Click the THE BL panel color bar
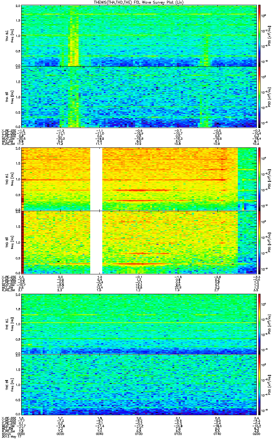Image resolution: width=274 pixels, height=439 pixels. 260,323
